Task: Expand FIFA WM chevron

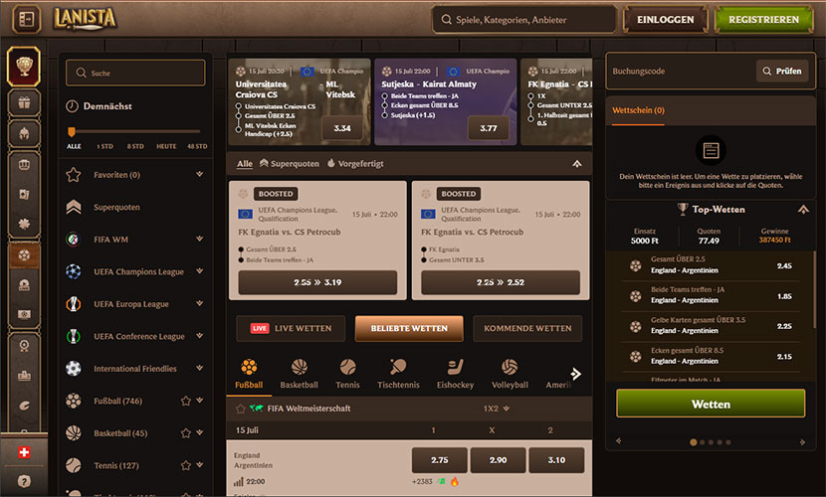Action: coord(200,239)
